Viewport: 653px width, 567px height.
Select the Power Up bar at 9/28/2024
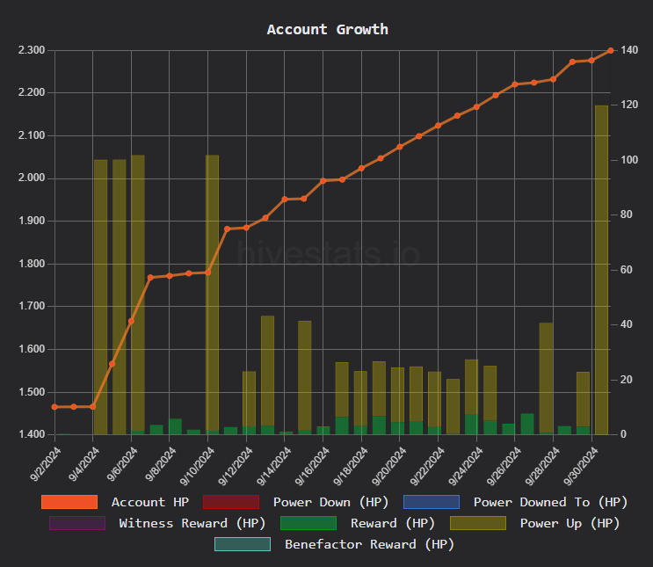tap(546, 379)
